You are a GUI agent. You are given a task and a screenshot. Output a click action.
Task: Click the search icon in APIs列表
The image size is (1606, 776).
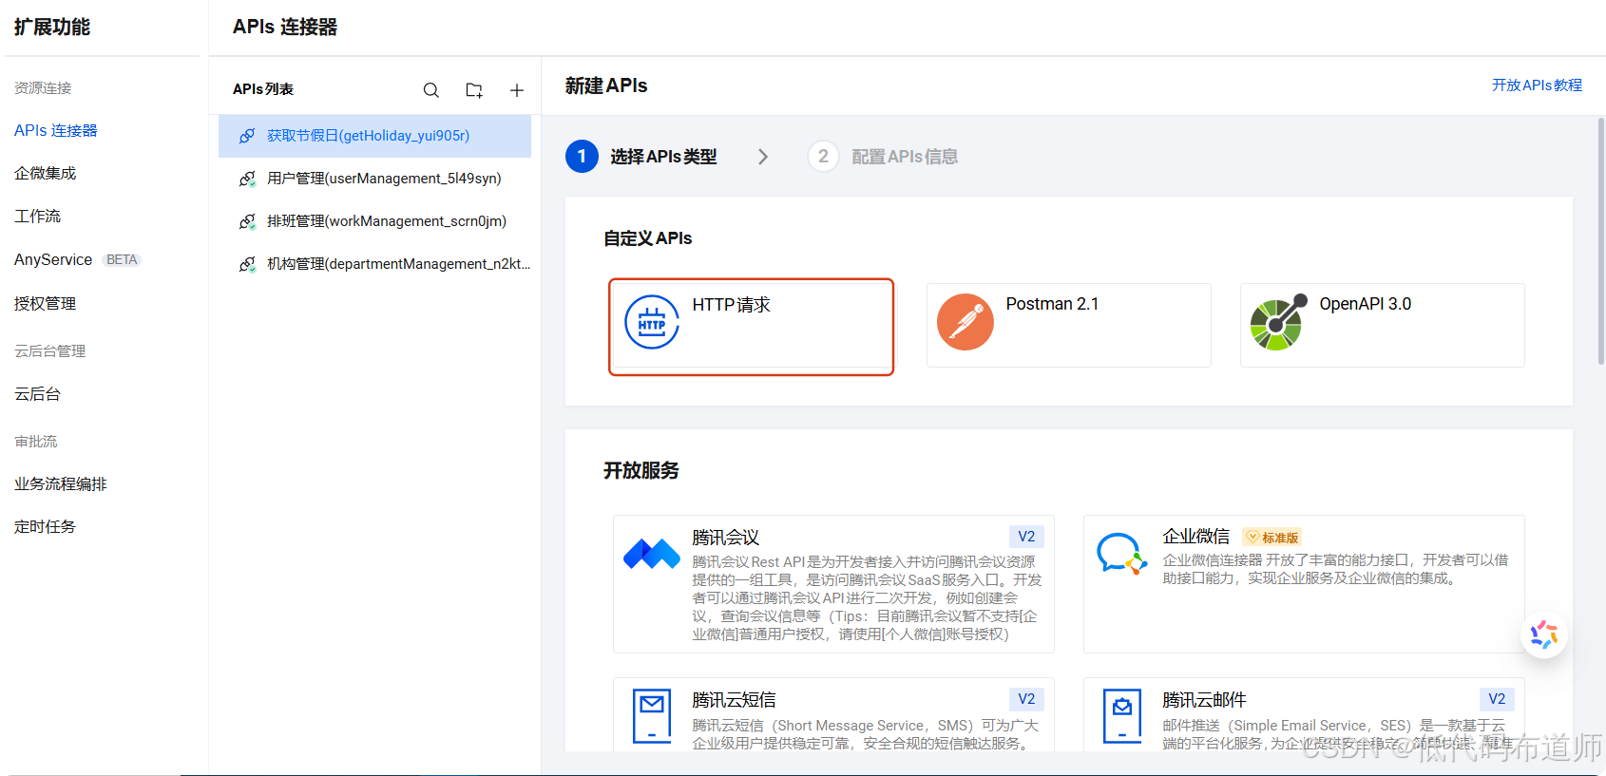tap(431, 90)
